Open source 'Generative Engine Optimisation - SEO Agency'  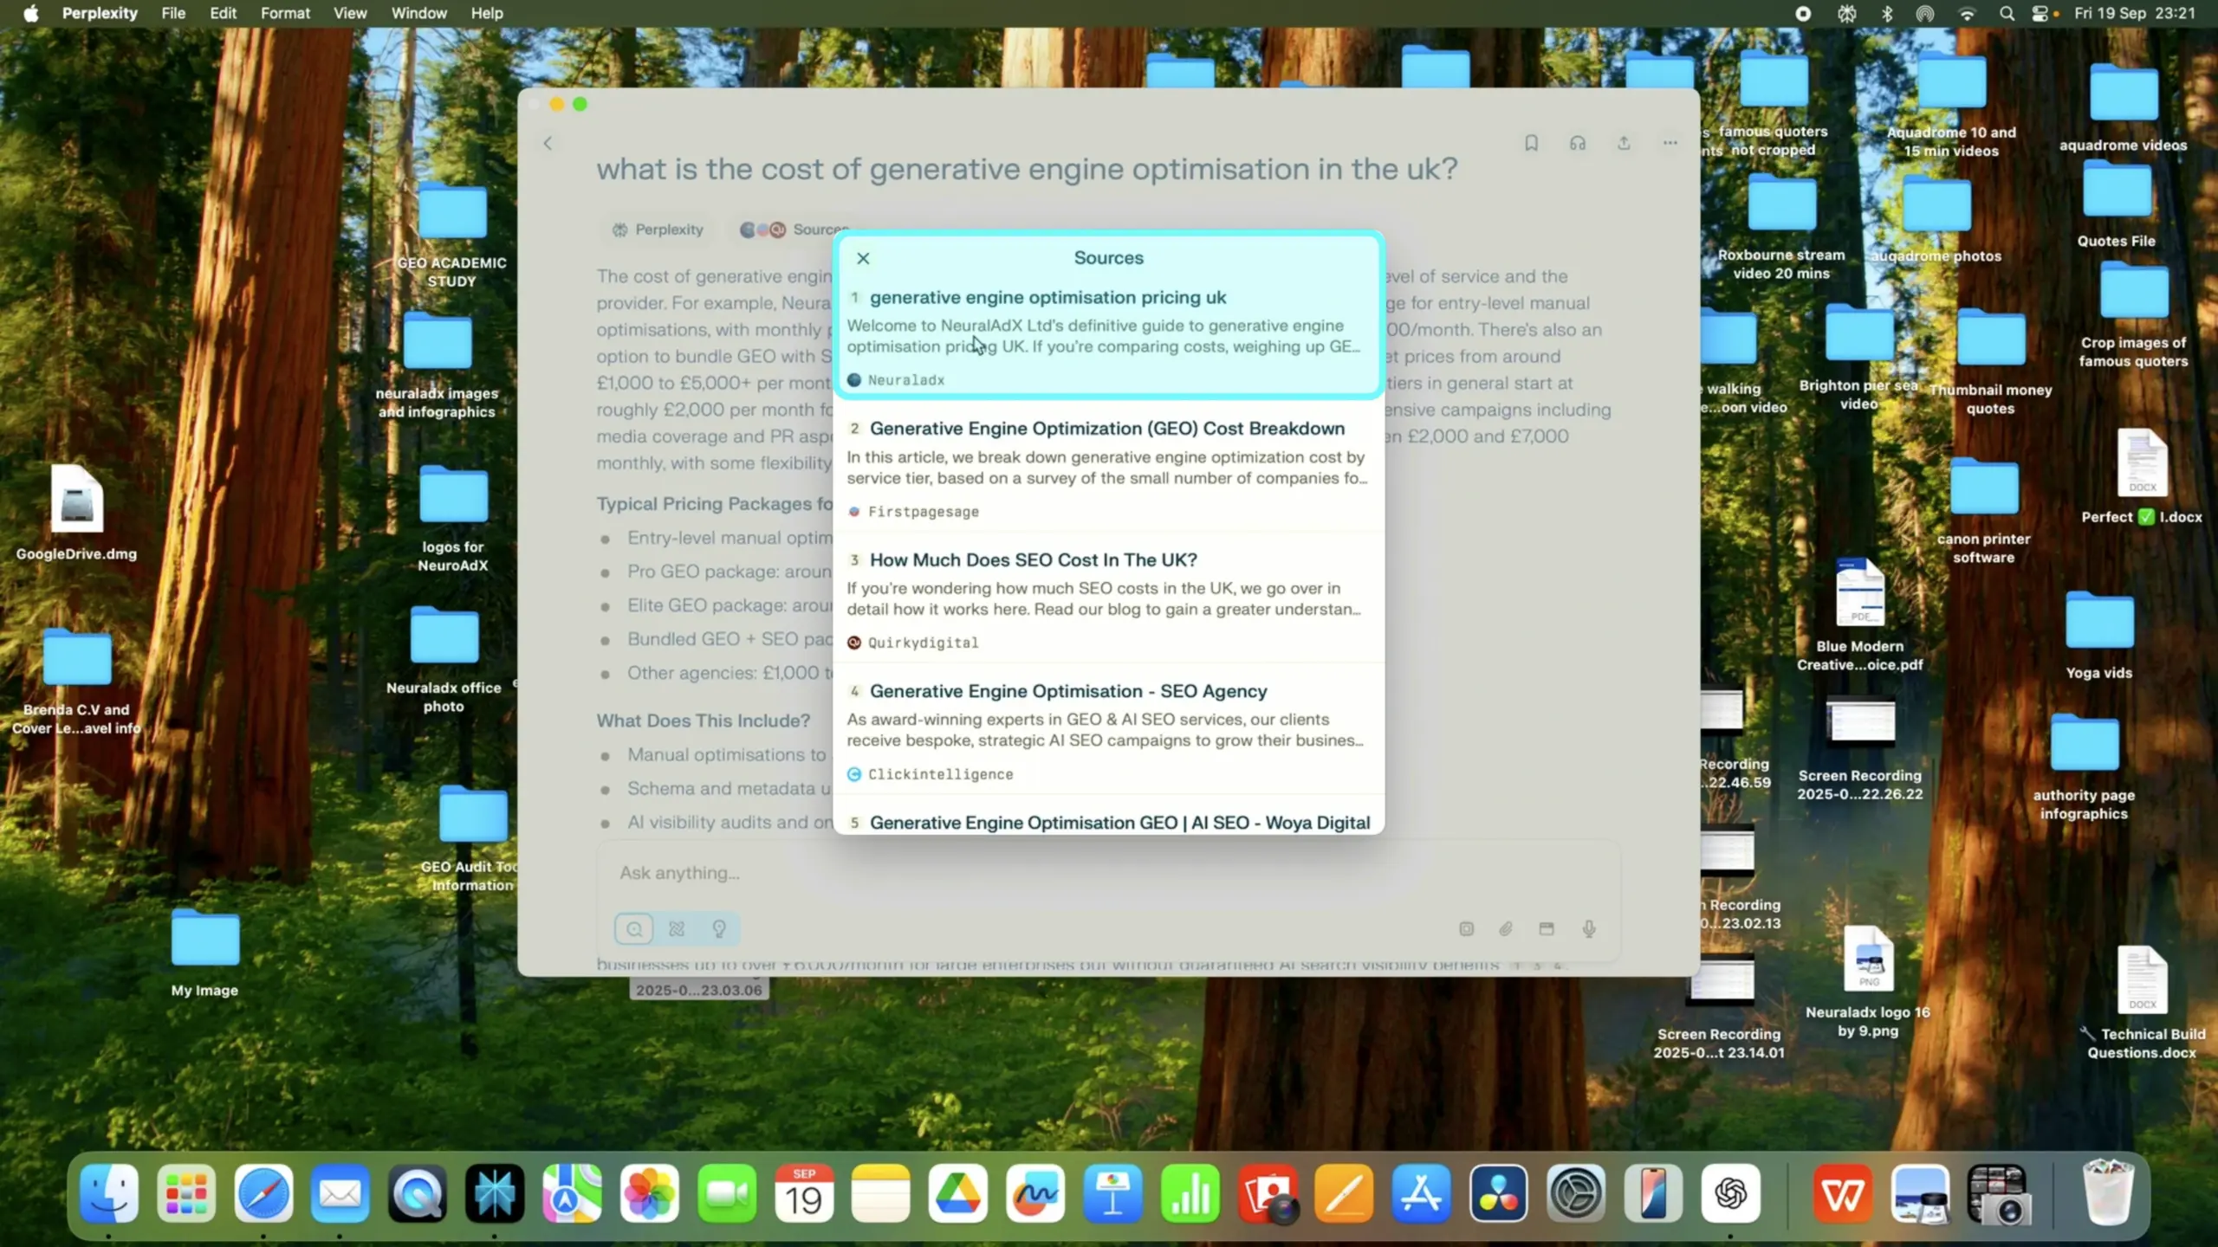coord(1108,732)
